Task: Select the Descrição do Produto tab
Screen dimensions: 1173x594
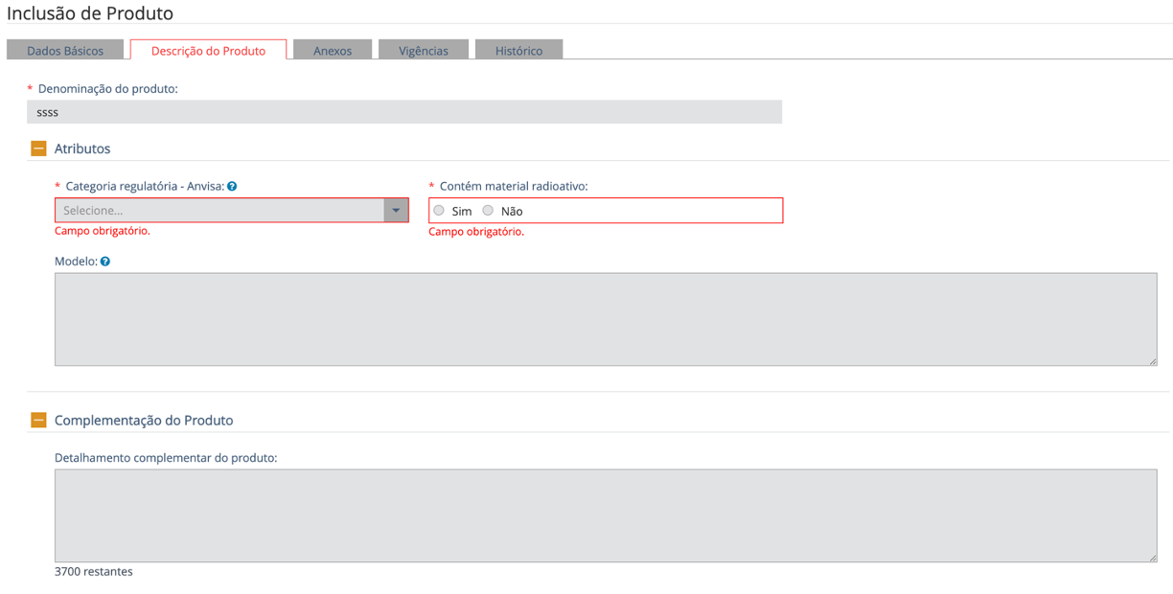Action: (208, 51)
